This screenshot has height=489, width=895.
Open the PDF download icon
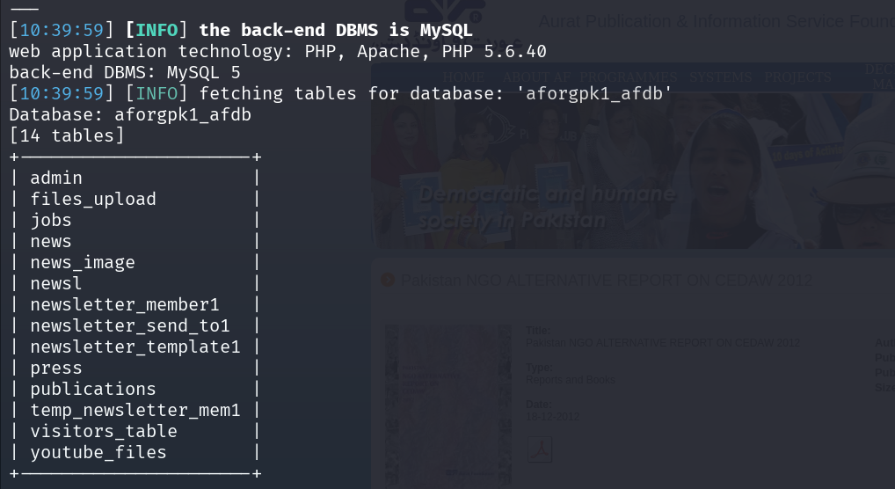click(540, 449)
